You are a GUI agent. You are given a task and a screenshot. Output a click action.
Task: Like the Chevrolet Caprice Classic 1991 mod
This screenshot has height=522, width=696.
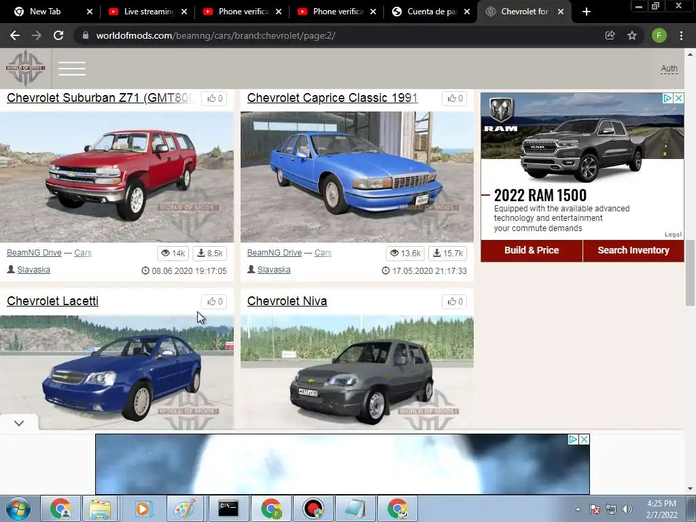click(455, 98)
